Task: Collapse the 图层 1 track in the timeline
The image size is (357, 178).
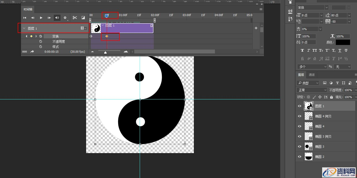Action: (24, 28)
